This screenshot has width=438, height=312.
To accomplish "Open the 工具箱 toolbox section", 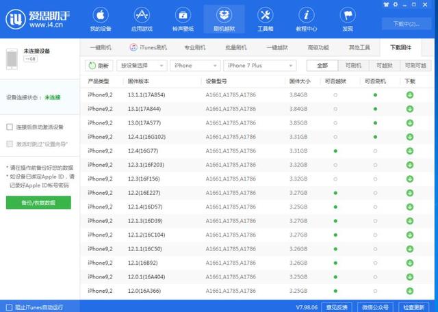I will tap(265, 19).
